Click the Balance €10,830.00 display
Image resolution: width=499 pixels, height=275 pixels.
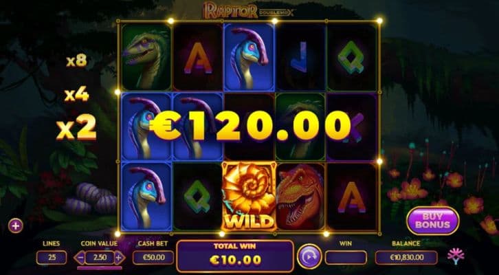[406, 258]
